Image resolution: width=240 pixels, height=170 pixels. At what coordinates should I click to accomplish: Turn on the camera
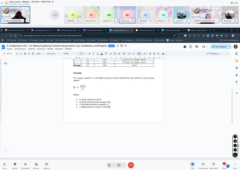[x=119, y=165]
